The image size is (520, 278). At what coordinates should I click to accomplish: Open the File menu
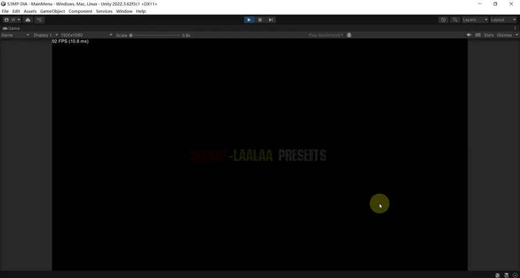tap(5, 12)
